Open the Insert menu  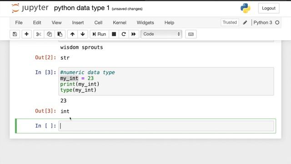click(x=78, y=22)
